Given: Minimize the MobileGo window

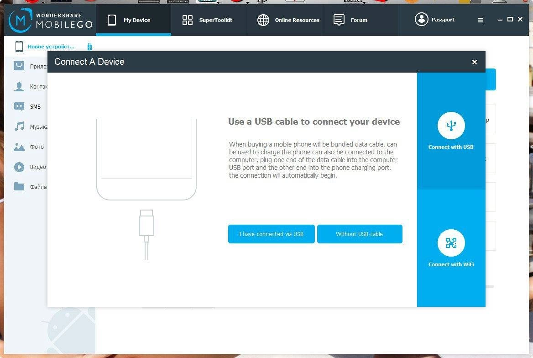Looking at the screenshot, I should [x=500, y=20].
